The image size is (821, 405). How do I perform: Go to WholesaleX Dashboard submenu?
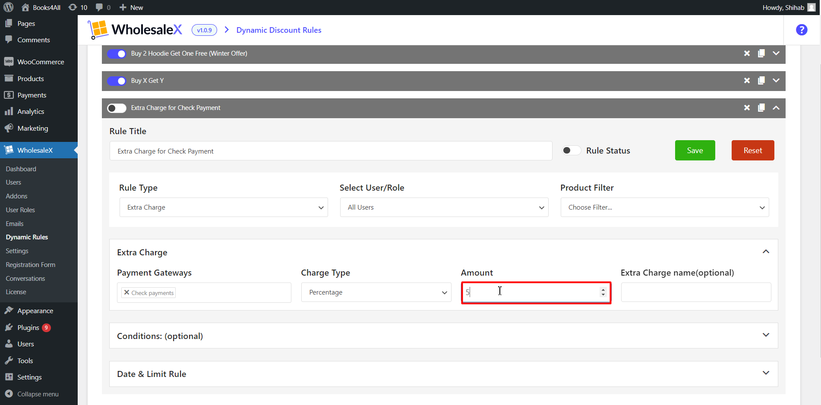coord(21,169)
